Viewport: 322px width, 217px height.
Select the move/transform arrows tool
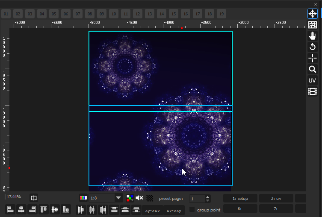313,14
